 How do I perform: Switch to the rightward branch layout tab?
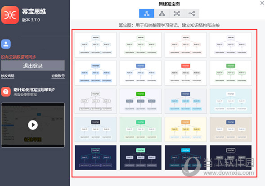(x=192, y=13)
